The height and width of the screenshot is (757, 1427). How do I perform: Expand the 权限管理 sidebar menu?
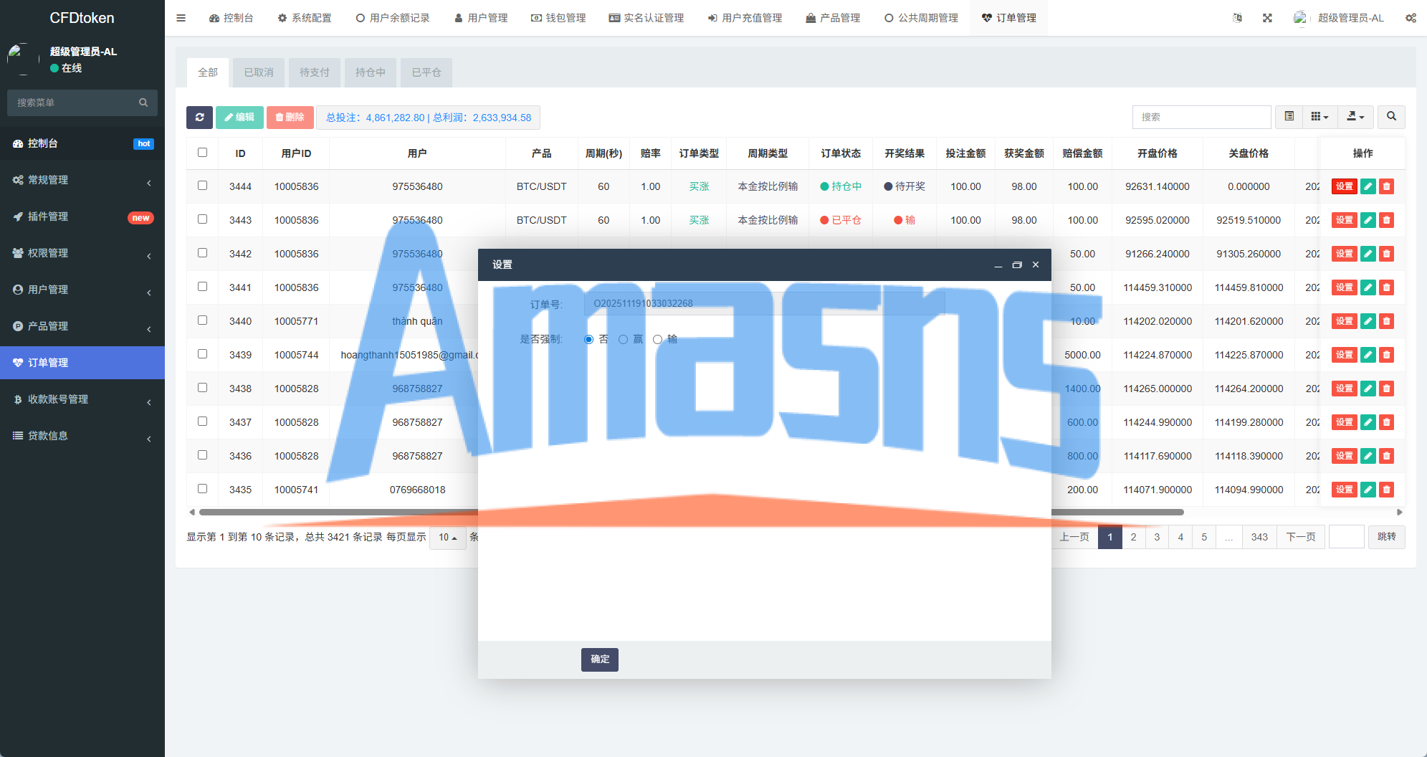pyautogui.click(x=82, y=253)
